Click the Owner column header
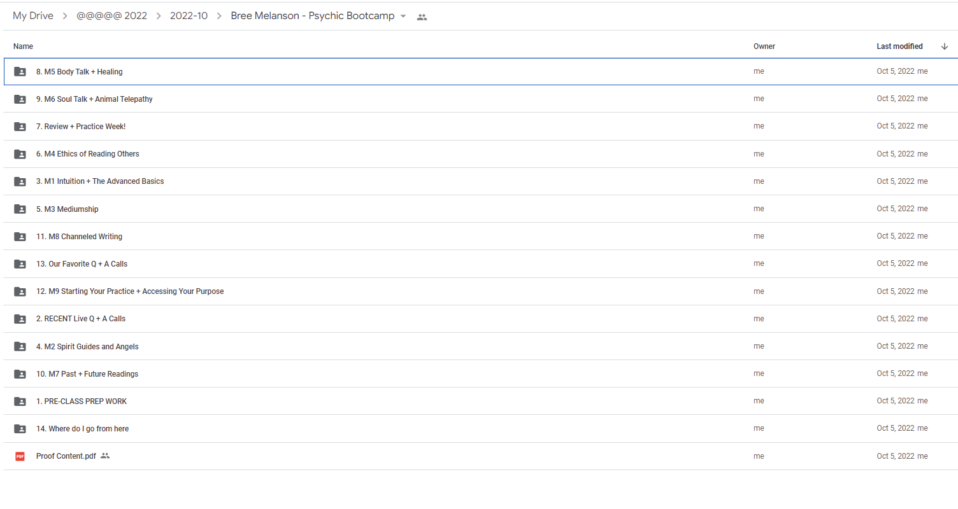This screenshot has width=958, height=509. [764, 46]
